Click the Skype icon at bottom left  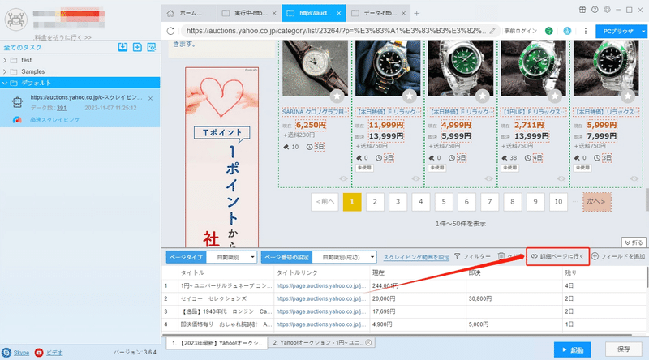click(6, 353)
